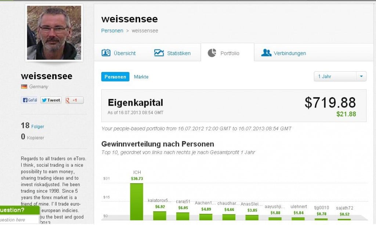Click the ICH green profit bar
376x225 pixels.
coord(137,201)
